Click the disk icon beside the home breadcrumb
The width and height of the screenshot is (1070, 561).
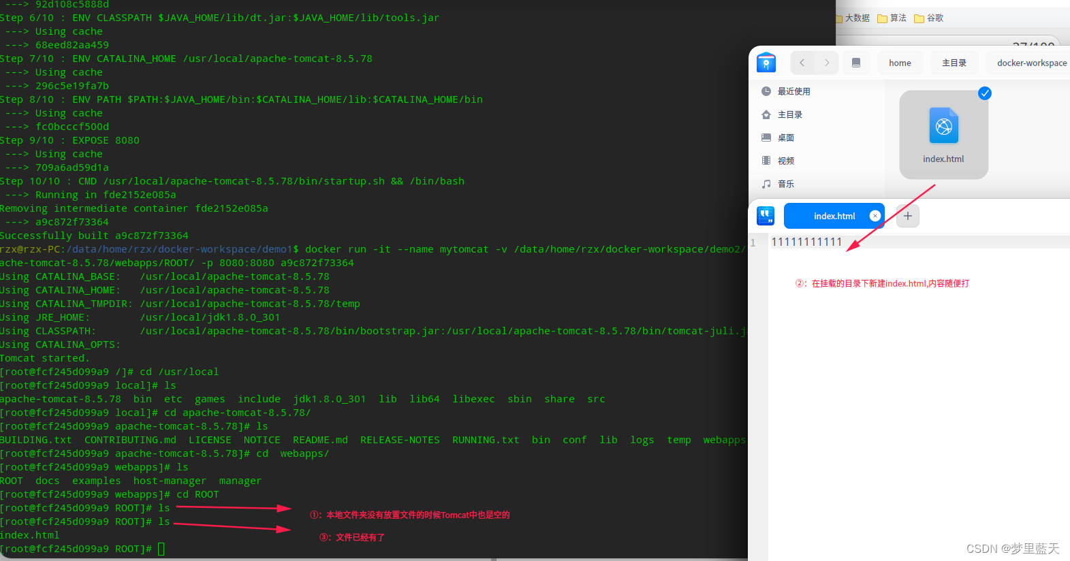tap(856, 63)
